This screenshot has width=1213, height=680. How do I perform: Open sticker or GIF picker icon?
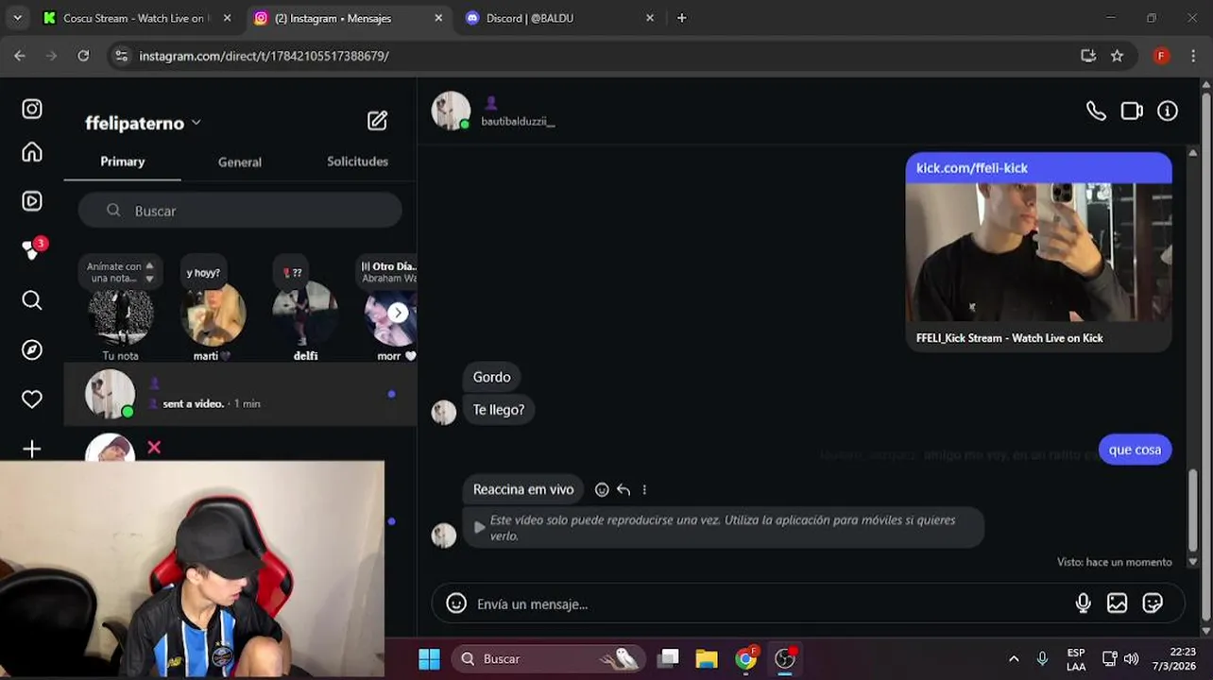pyautogui.click(x=1153, y=603)
